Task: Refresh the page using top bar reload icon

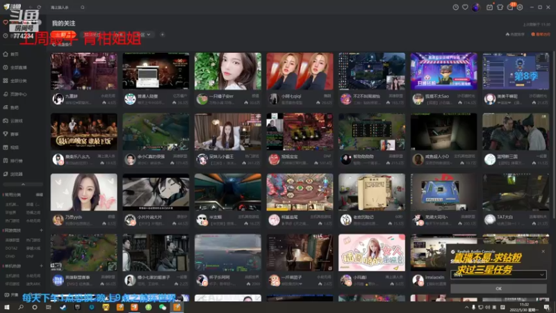Action: point(39,7)
